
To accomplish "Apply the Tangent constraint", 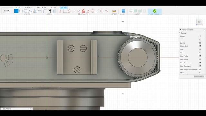I will click(69, 11).
